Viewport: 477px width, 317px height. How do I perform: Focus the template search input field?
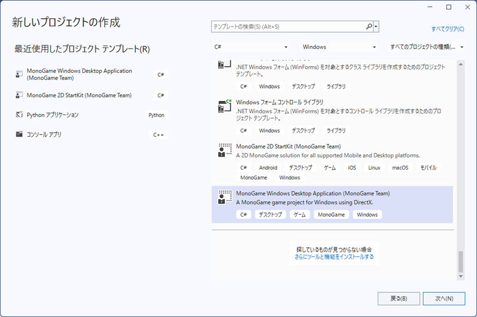288,27
